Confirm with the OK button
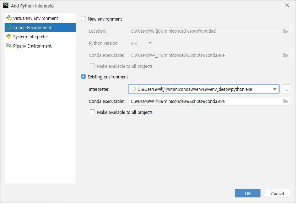Viewport: 296px width, 203px height. pyautogui.click(x=247, y=193)
